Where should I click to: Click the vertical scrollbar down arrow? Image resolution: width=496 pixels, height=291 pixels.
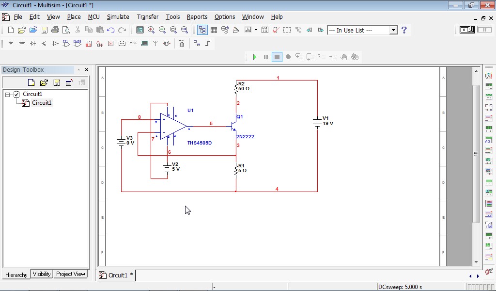(x=476, y=262)
